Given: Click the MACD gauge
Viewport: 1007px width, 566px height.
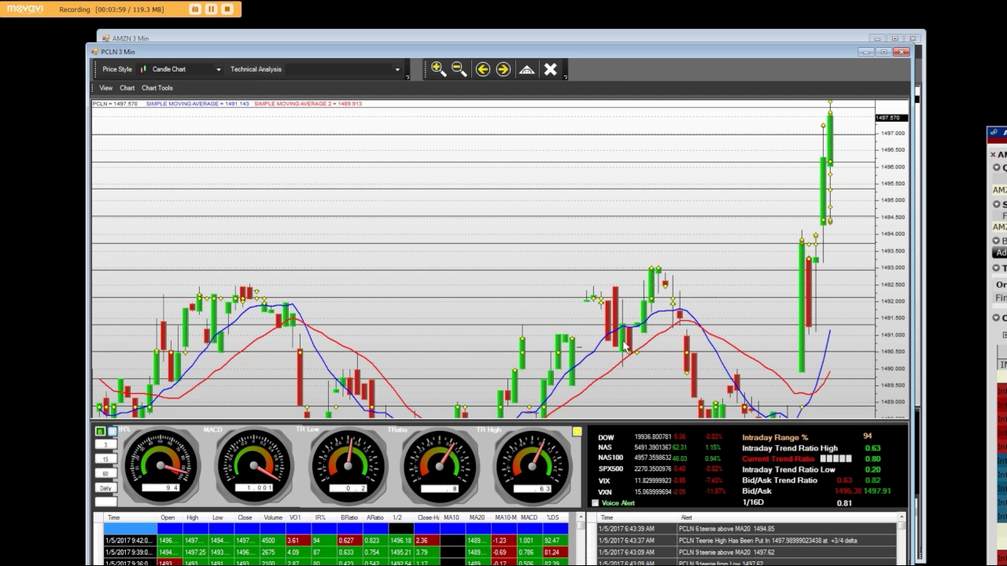Looking at the screenshot, I should click(254, 465).
